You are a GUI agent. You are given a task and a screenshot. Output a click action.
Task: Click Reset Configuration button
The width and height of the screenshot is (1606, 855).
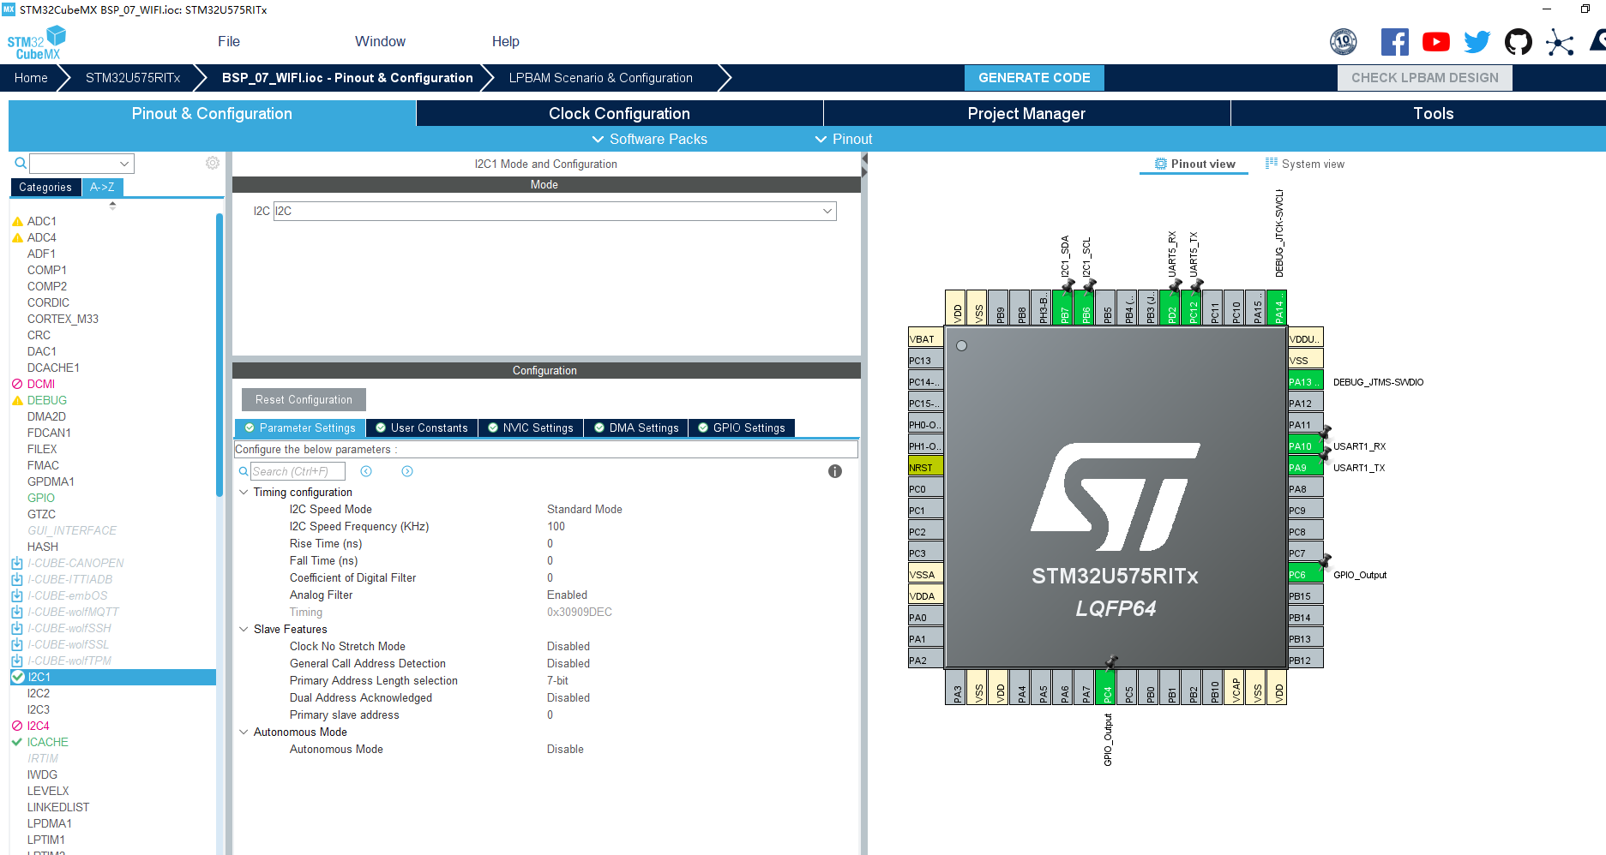click(x=304, y=399)
